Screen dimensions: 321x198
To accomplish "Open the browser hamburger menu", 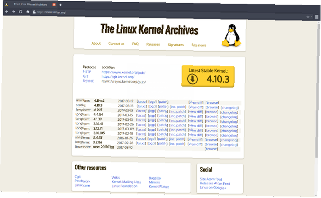I will click(x=317, y=17).
